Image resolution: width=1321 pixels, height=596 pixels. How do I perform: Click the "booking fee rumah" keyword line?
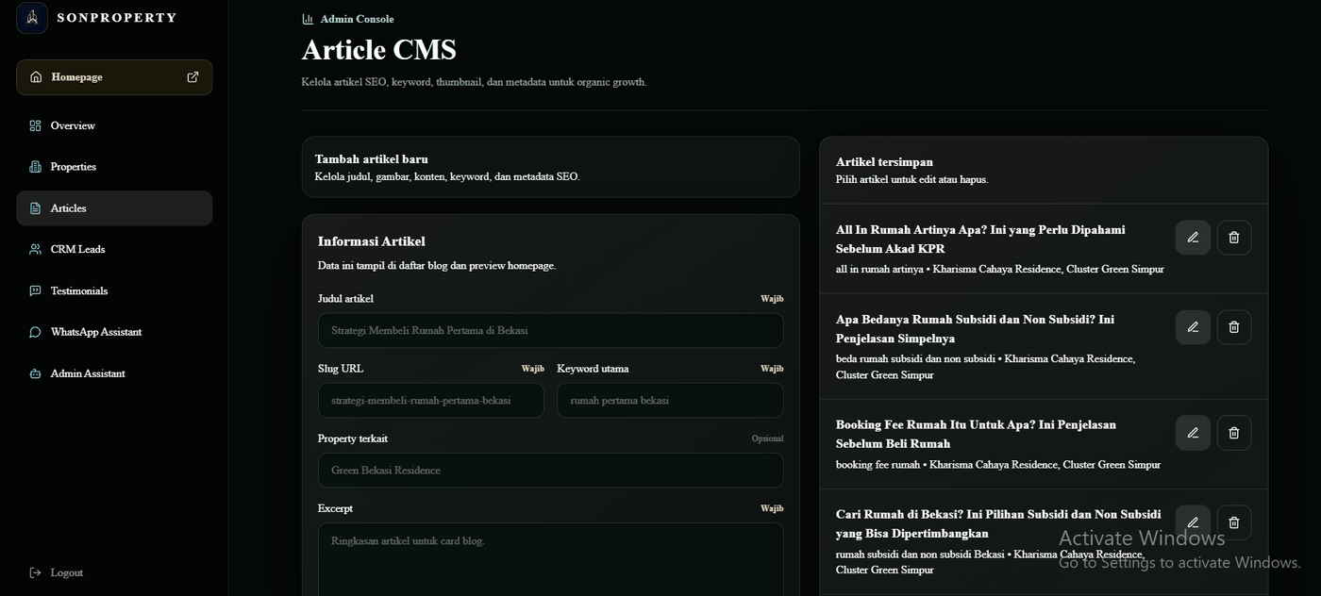point(998,464)
